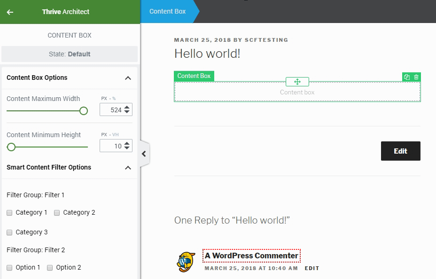This screenshot has height=279, width=436.
Task: Click the 'Filter Group: Filter 1' label
Action: tap(35, 195)
